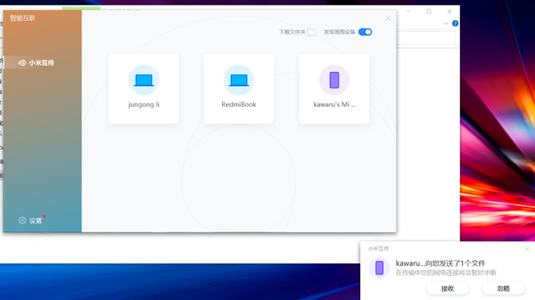The image size is (535, 300).
Task: Accept the incoming file with 接收
Action: click(x=447, y=288)
